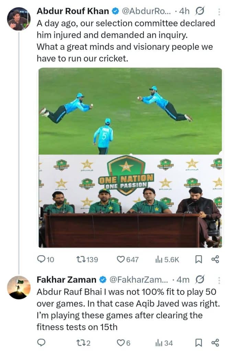The height and width of the screenshot is (351, 231).
Task: Retweet Abdur Rouf Khan's post
Action: pos(81,260)
